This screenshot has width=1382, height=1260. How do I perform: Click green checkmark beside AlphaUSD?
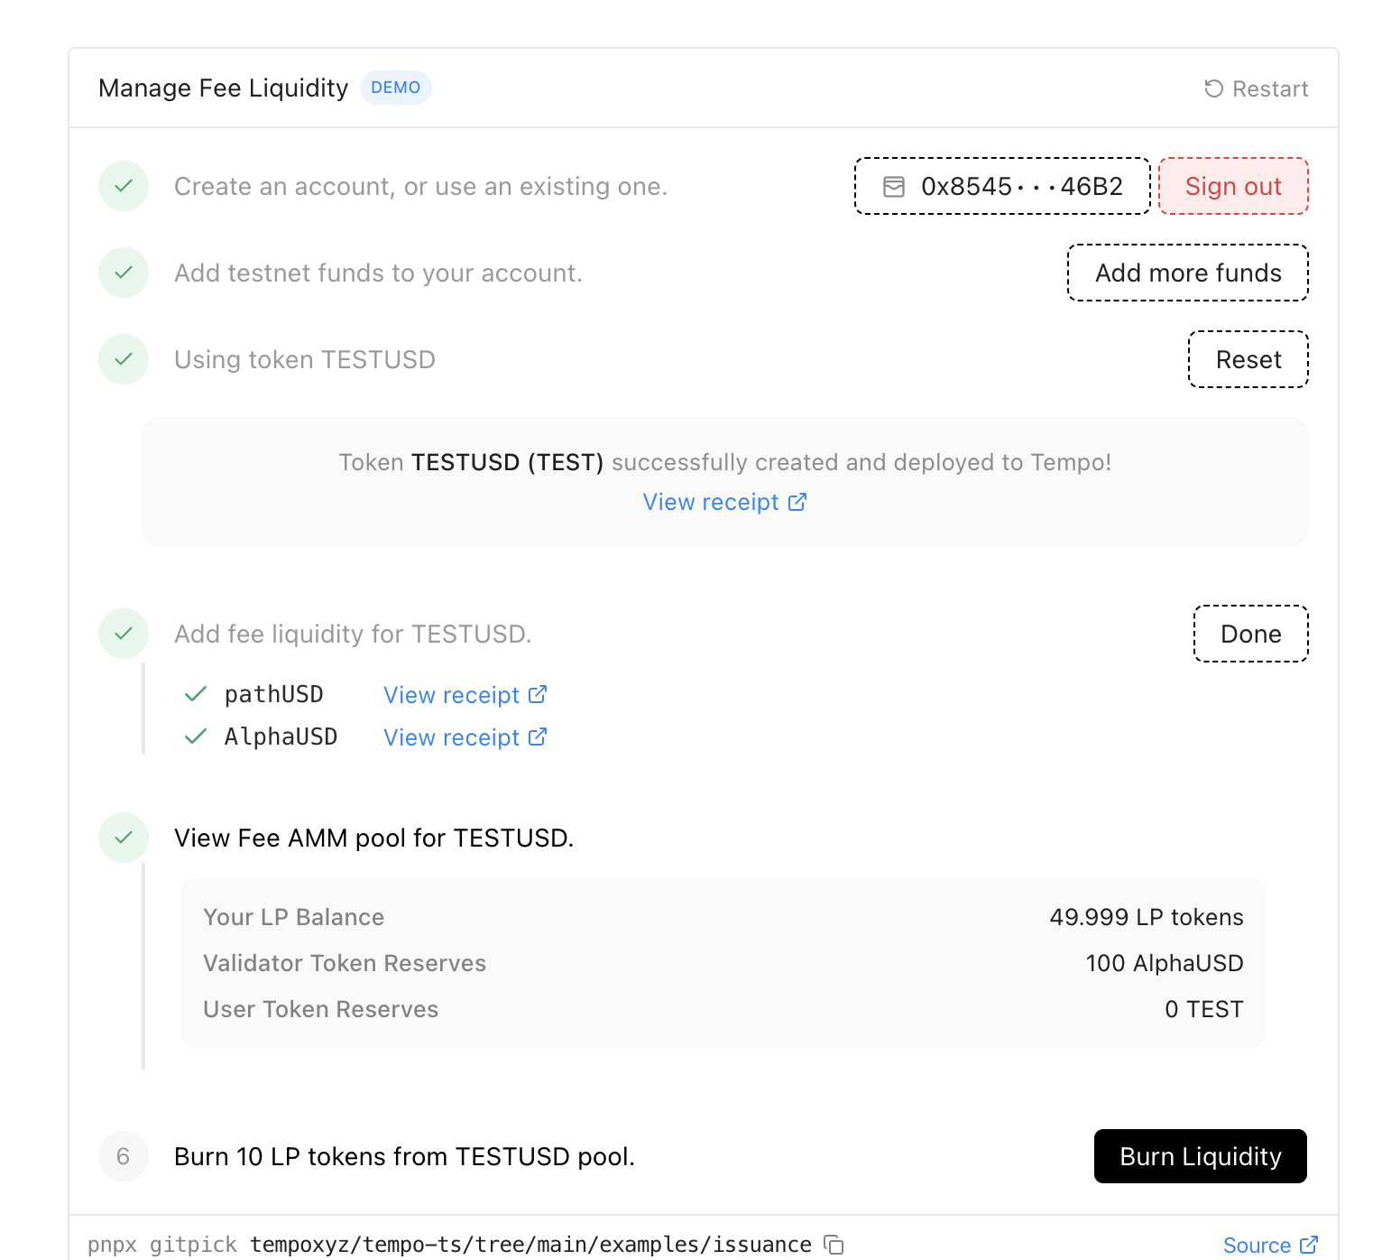coord(196,737)
